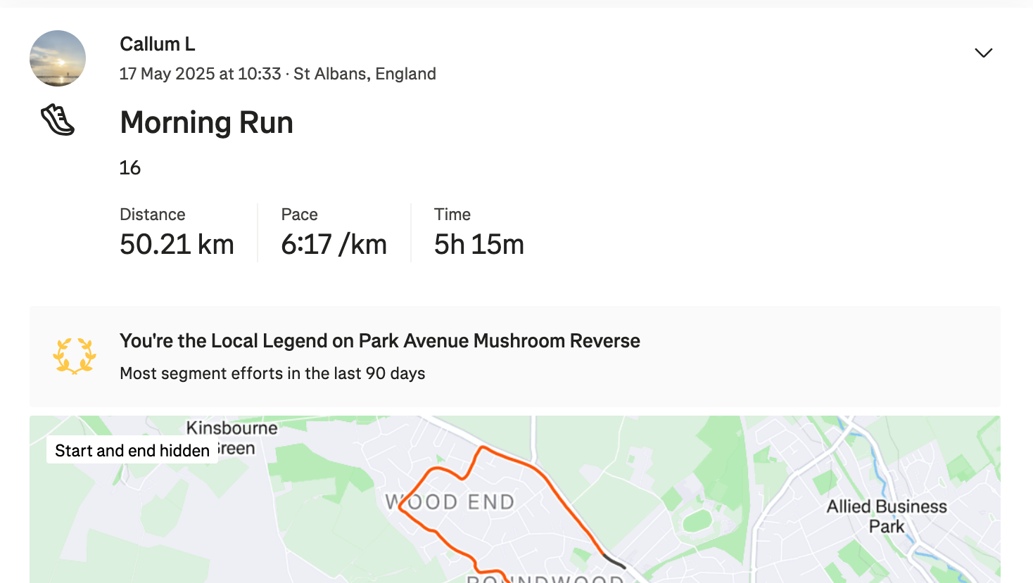Click the golden laurel Local Legend icon

pyautogui.click(x=75, y=356)
